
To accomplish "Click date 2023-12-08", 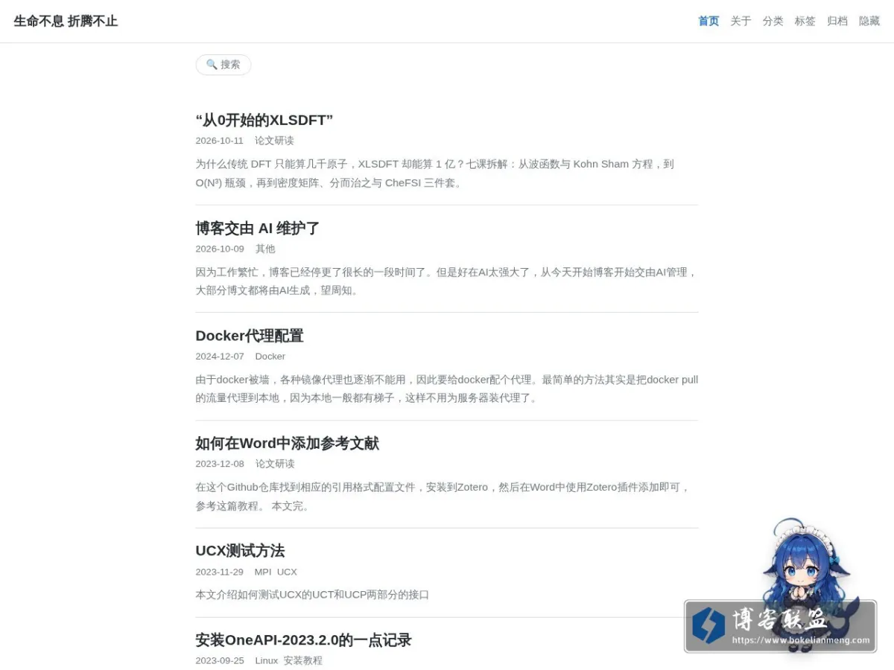I will pos(219,464).
